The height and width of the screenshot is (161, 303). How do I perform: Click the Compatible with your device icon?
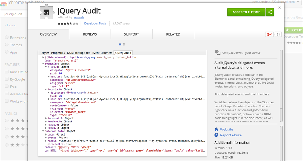click(x=218, y=52)
